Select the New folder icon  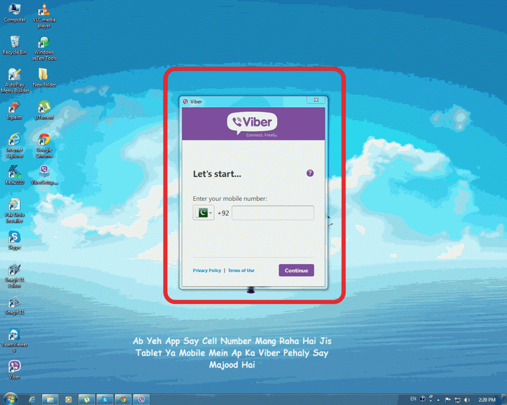coord(44,78)
